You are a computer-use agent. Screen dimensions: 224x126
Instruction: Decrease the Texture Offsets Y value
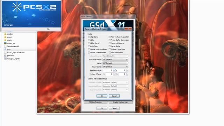click(127, 75)
